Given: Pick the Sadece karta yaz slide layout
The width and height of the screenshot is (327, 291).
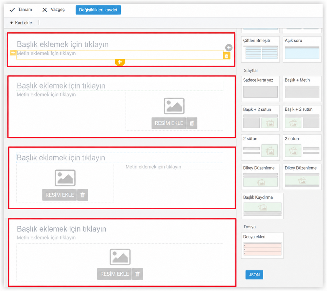Looking at the screenshot, I should coord(260,89).
